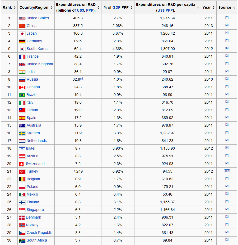Toggle sorting on the Rank column
238x245 pixels.
[x=15, y=8]
